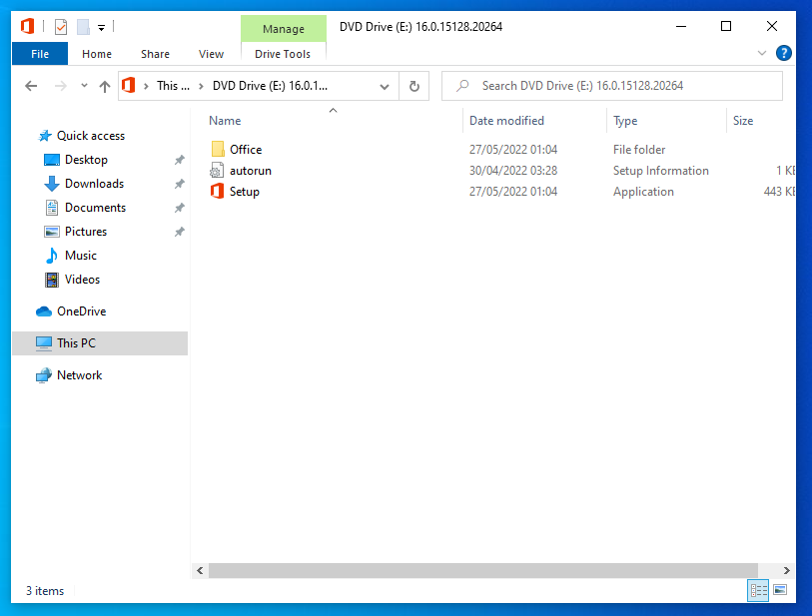Click the horizontal scrollbar thumb
Image resolution: width=812 pixels, height=616 pixels.
pyautogui.click(x=483, y=570)
